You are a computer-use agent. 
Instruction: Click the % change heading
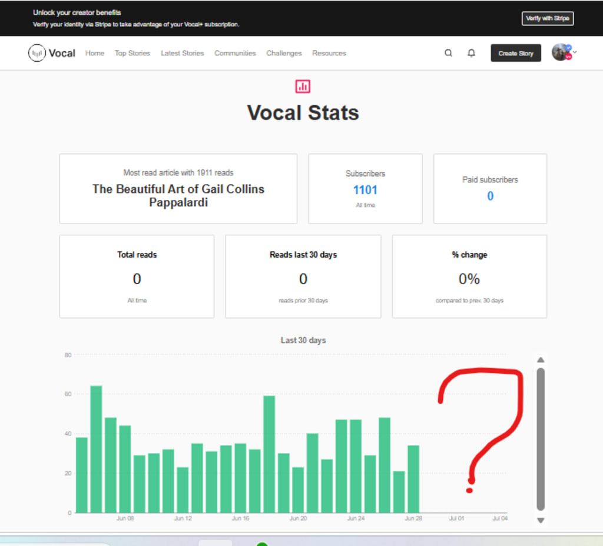469,255
